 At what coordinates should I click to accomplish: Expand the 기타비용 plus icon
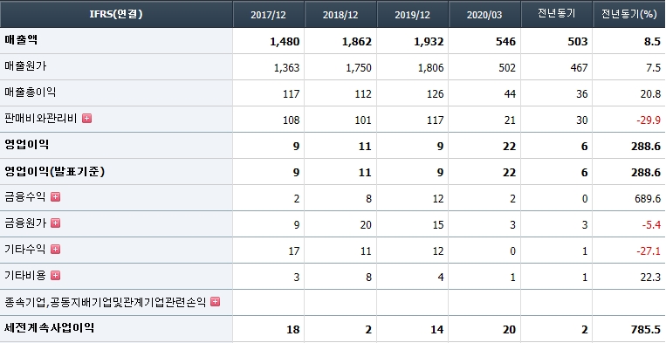[55, 276]
